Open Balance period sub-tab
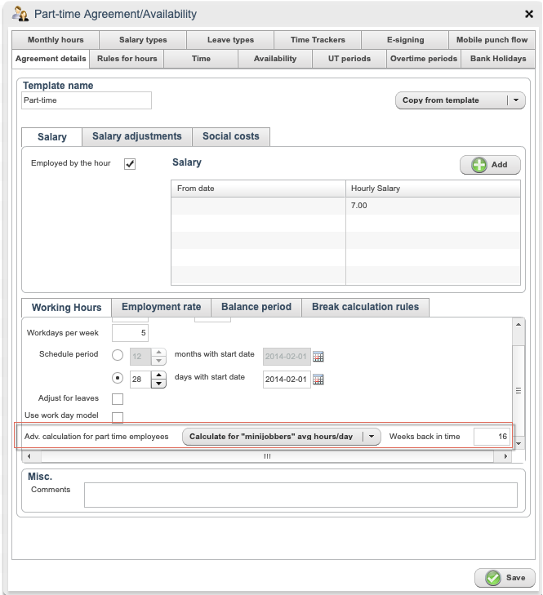The width and height of the screenshot is (543, 595). pos(256,307)
